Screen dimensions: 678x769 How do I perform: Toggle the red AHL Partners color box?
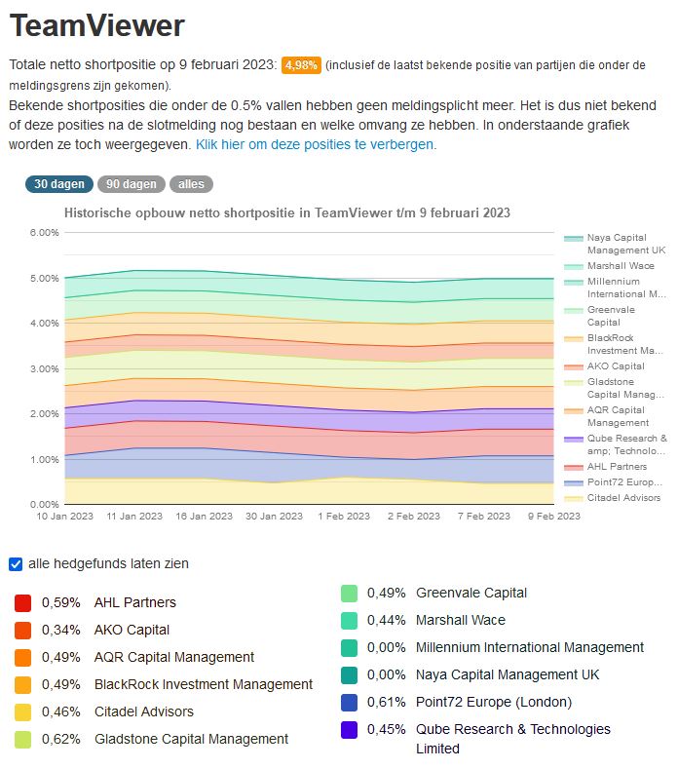point(23,602)
